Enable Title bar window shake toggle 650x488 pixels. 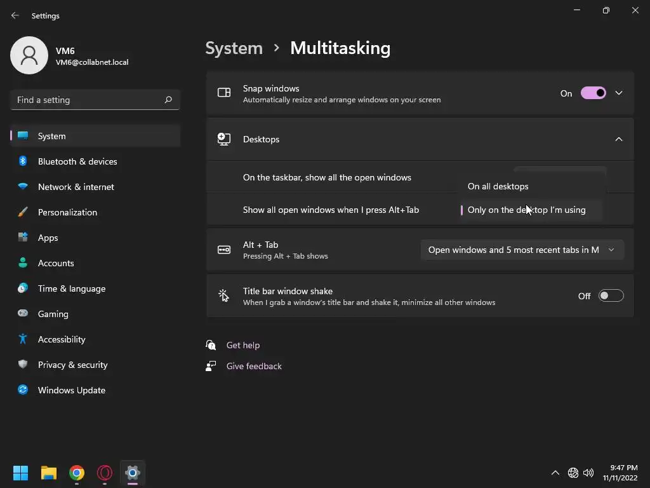pos(611,296)
